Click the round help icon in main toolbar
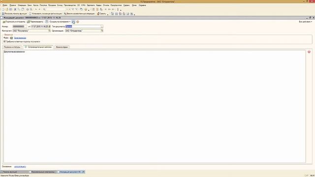 [86, 9]
